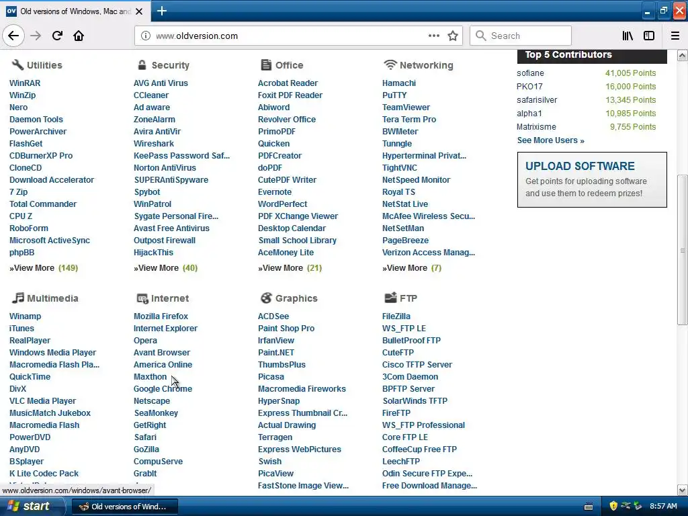Open the VLC Media Player link
Image resolution: width=688 pixels, height=516 pixels.
(42, 400)
